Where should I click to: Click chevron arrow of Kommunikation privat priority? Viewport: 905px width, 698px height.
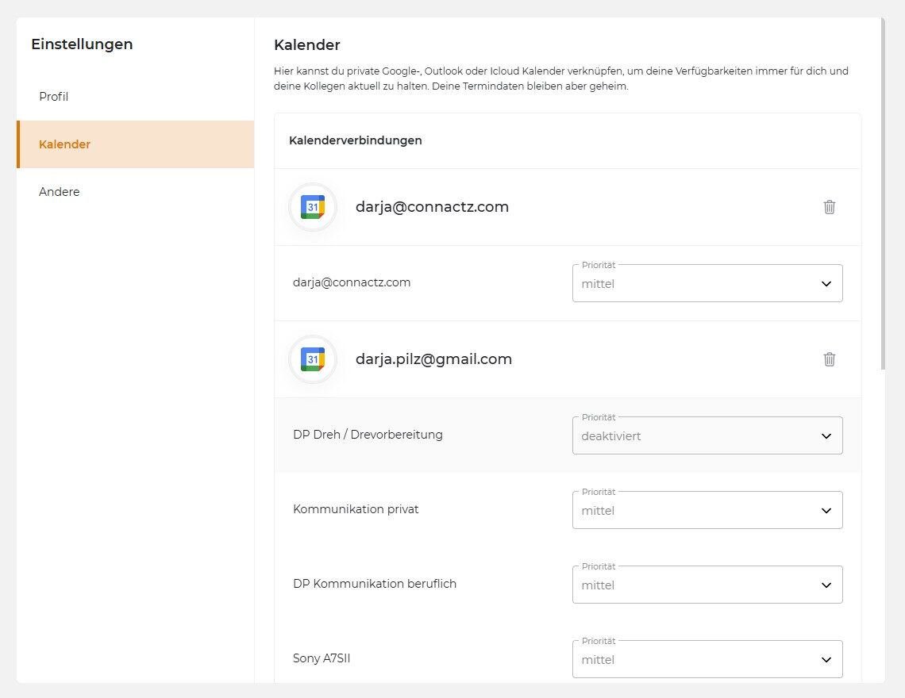(x=826, y=511)
